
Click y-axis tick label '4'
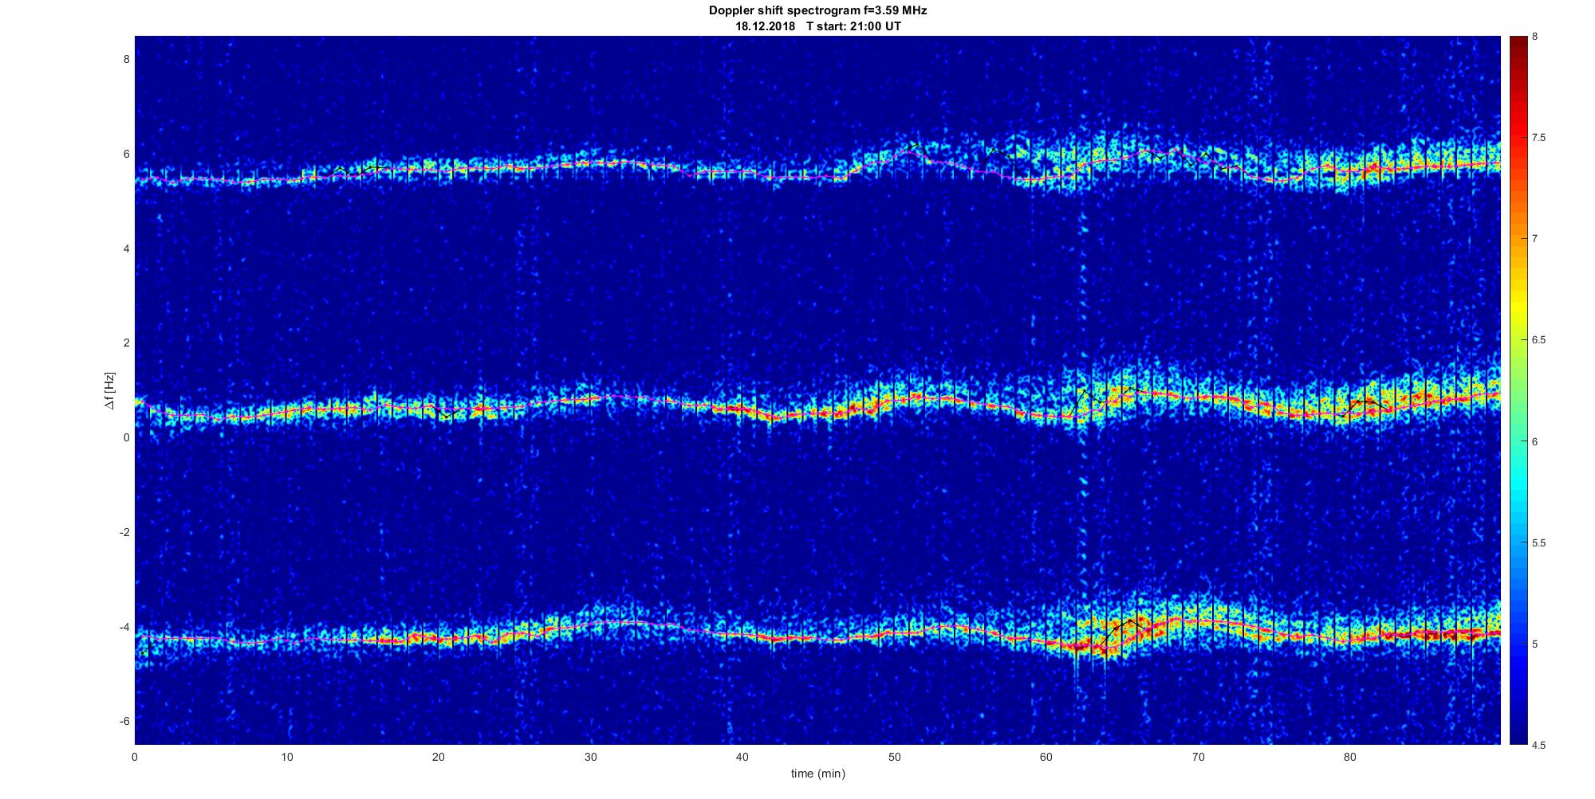[x=126, y=249]
